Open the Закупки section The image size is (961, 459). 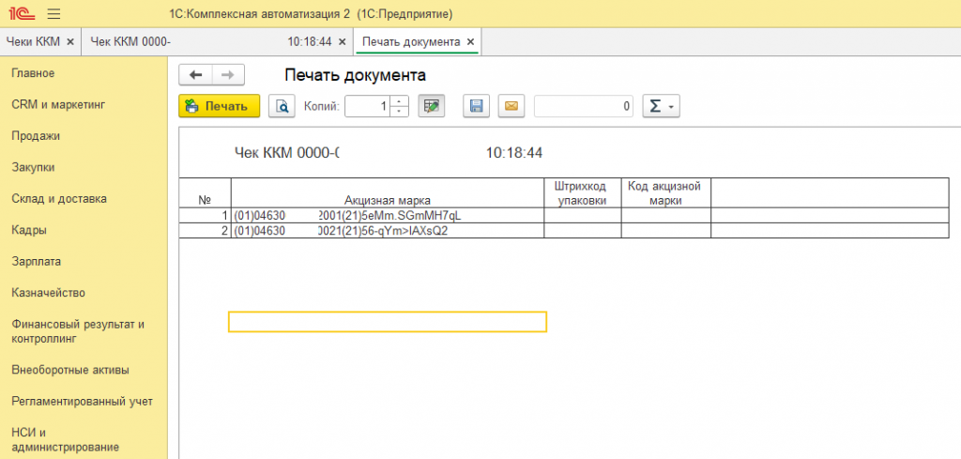(x=33, y=167)
